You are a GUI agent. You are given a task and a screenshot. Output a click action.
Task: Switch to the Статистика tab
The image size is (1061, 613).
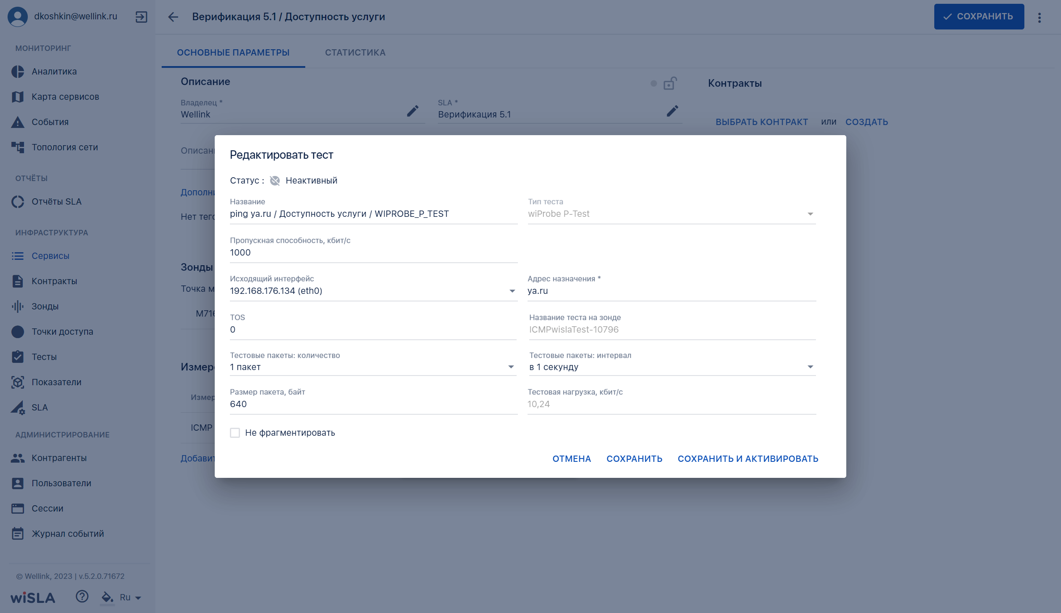coord(355,53)
